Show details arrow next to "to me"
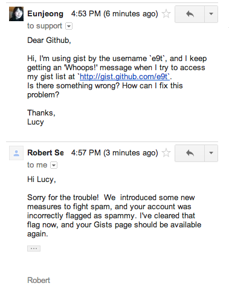Image resolution: width=229 pixels, height=286 pixels. coord(54,165)
